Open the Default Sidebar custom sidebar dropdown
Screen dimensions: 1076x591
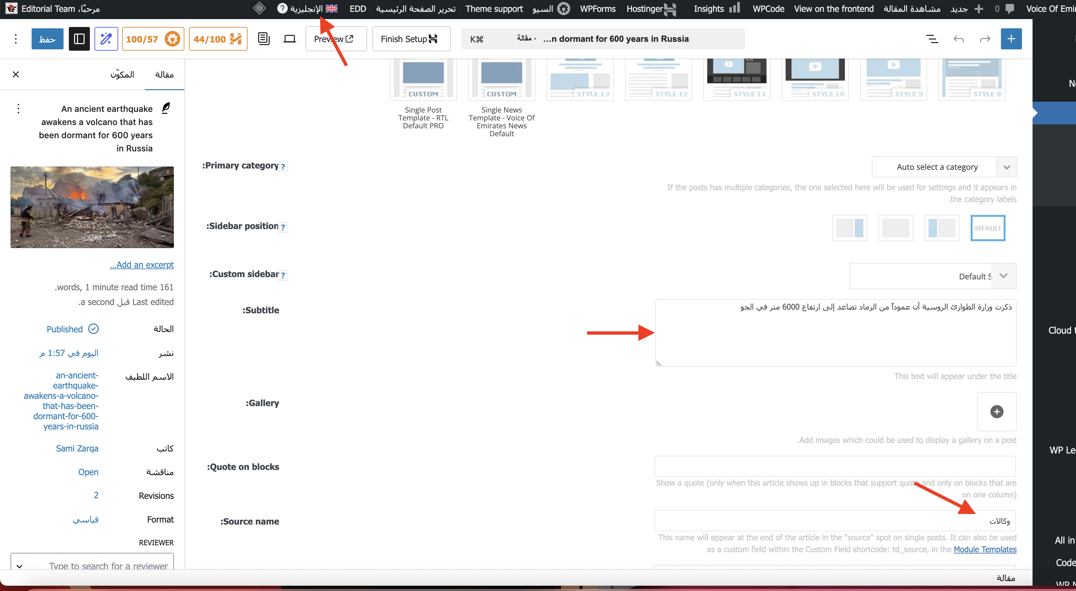pyautogui.click(x=933, y=276)
